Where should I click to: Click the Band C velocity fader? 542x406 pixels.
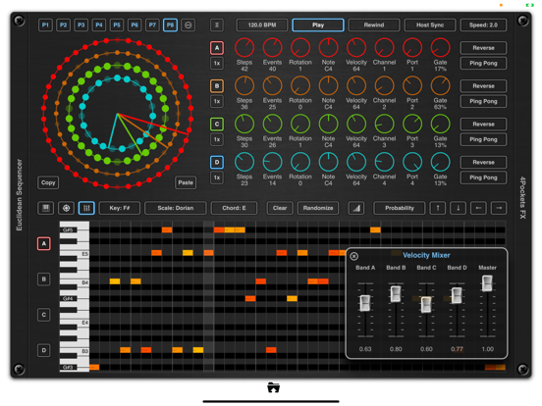[426, 304]
